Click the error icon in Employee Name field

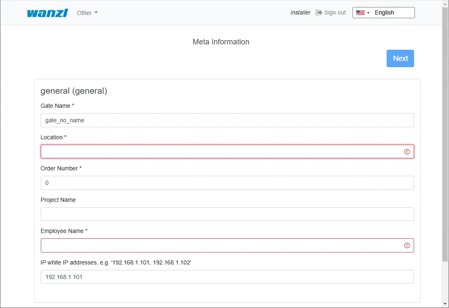[x=407, y=245]
